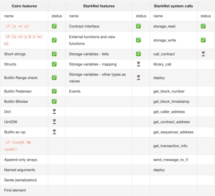Click the Events feature cell
The width and height of the screenshot is (215, 196).
(x=75, y=91)
